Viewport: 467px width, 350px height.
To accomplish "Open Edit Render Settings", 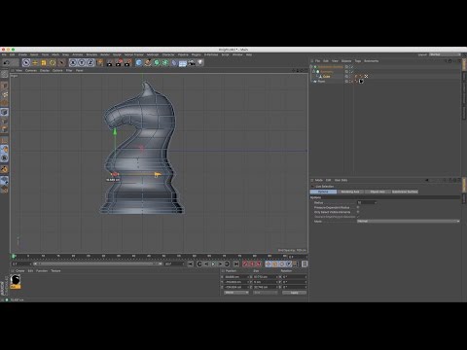I will 127,62.
